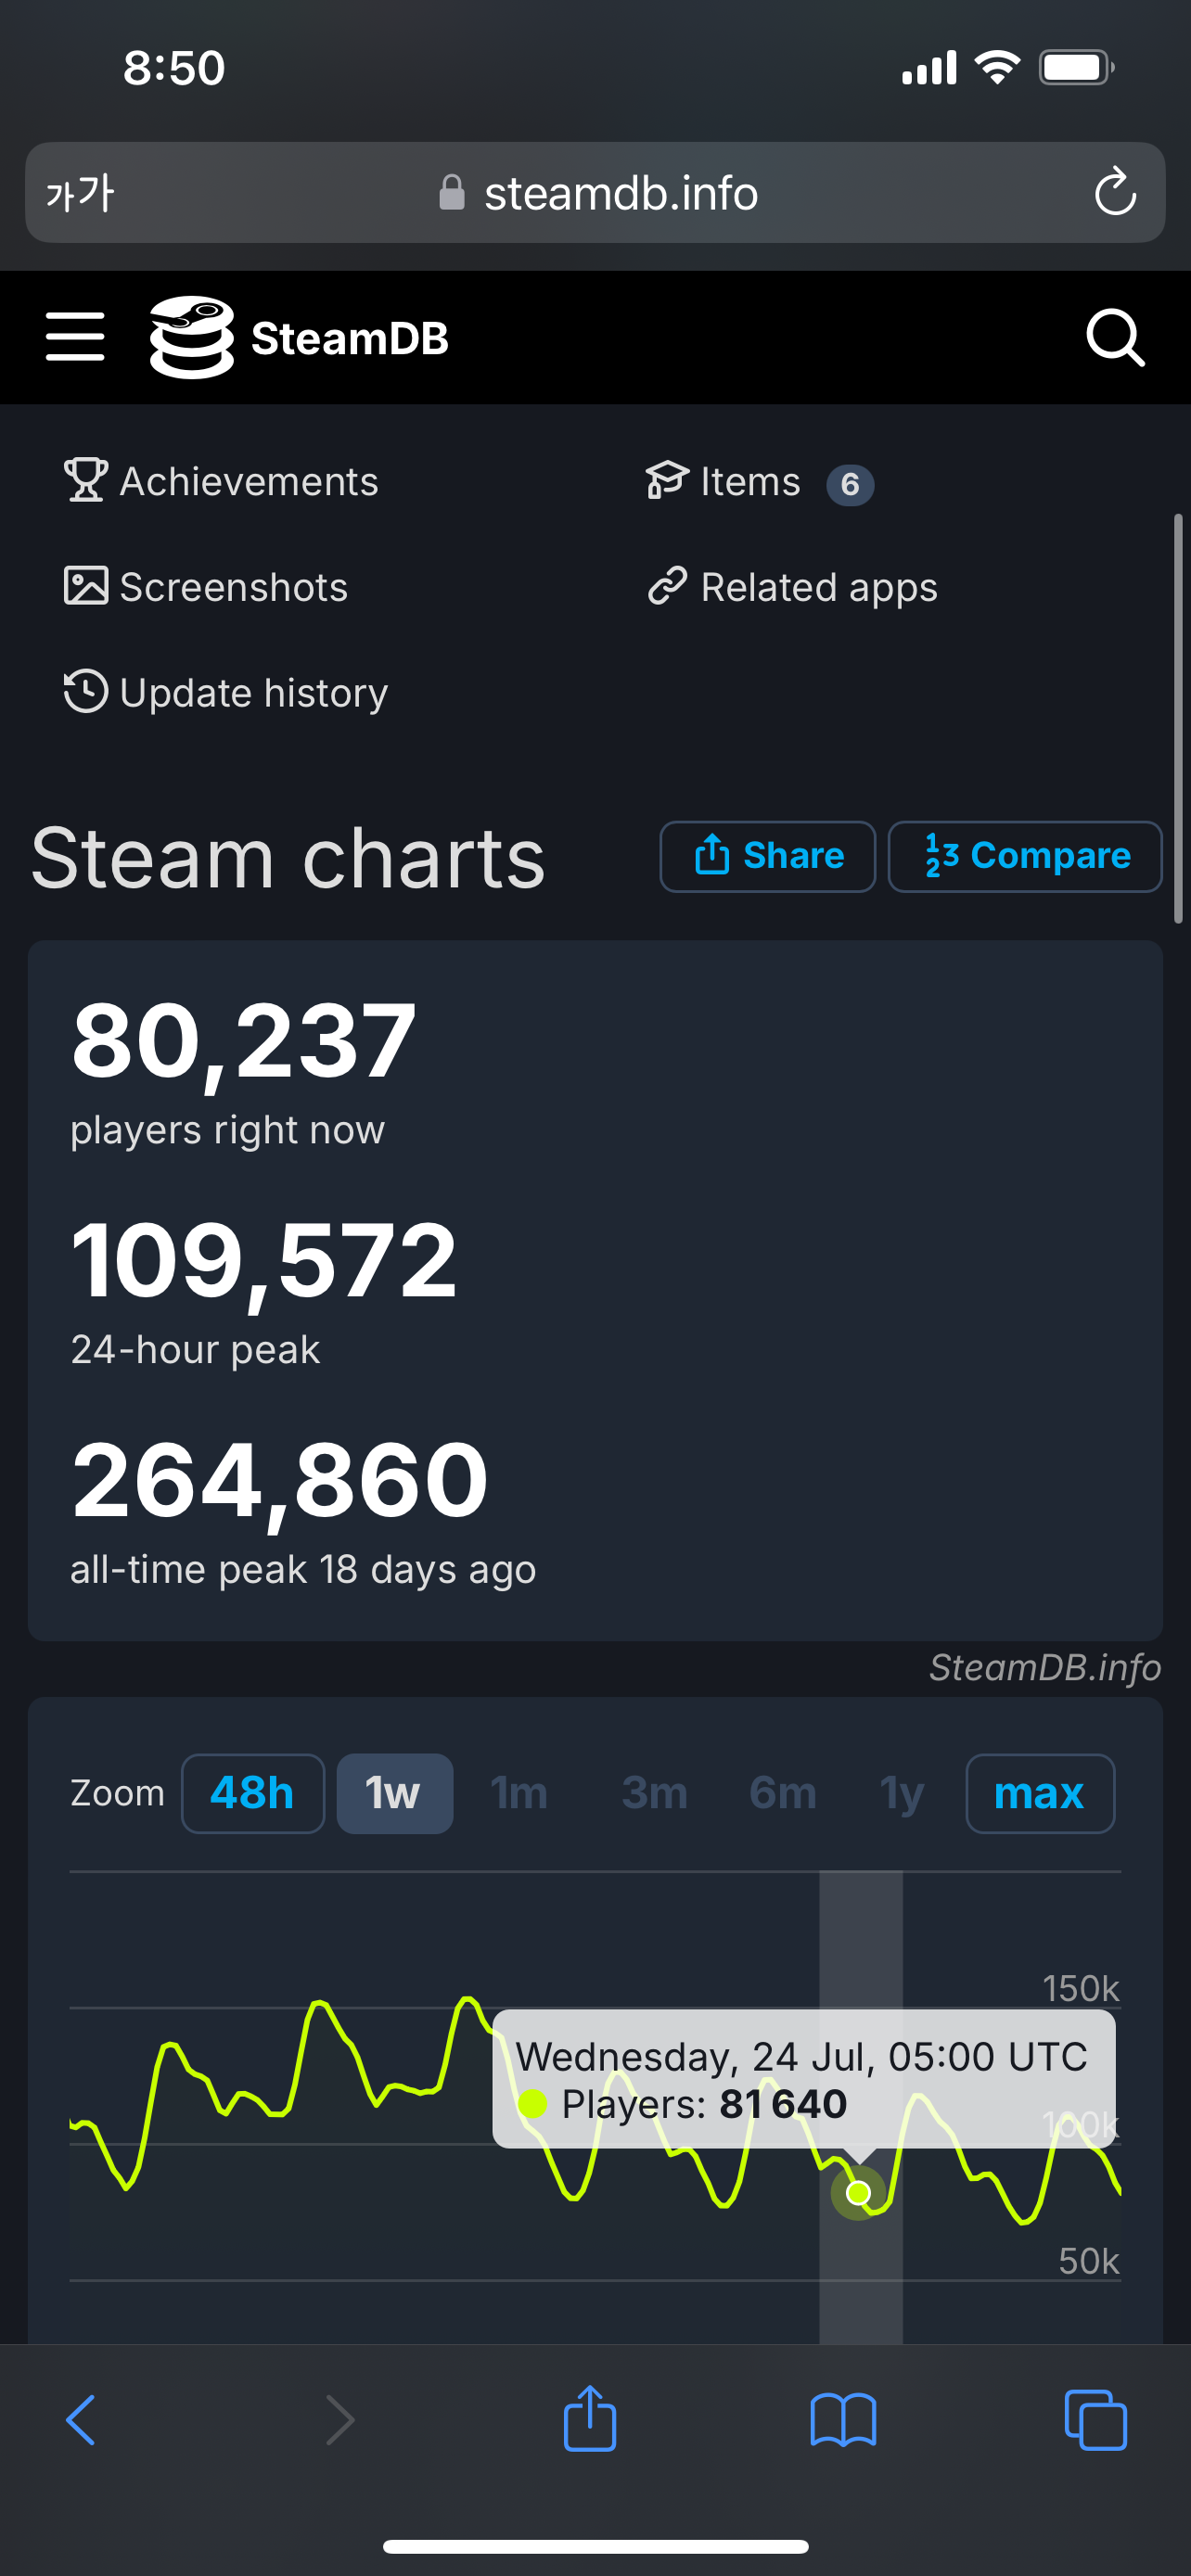Viewport: 1191px width, 2576px height.
Task: Switch chart zoom to max
Action: tap(1039, 1793)
